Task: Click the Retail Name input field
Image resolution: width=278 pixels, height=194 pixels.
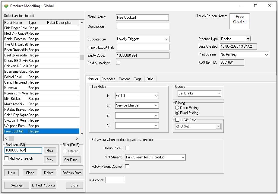Action: 142,17
